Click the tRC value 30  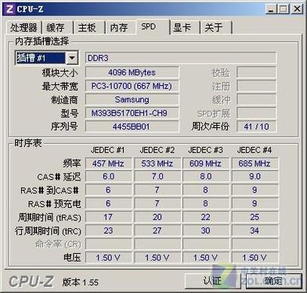(x=206, y=230)
